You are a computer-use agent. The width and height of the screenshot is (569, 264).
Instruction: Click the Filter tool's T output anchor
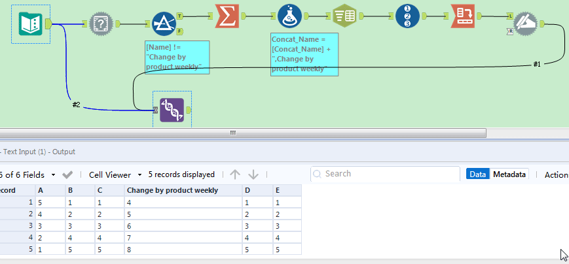[179, 16]
